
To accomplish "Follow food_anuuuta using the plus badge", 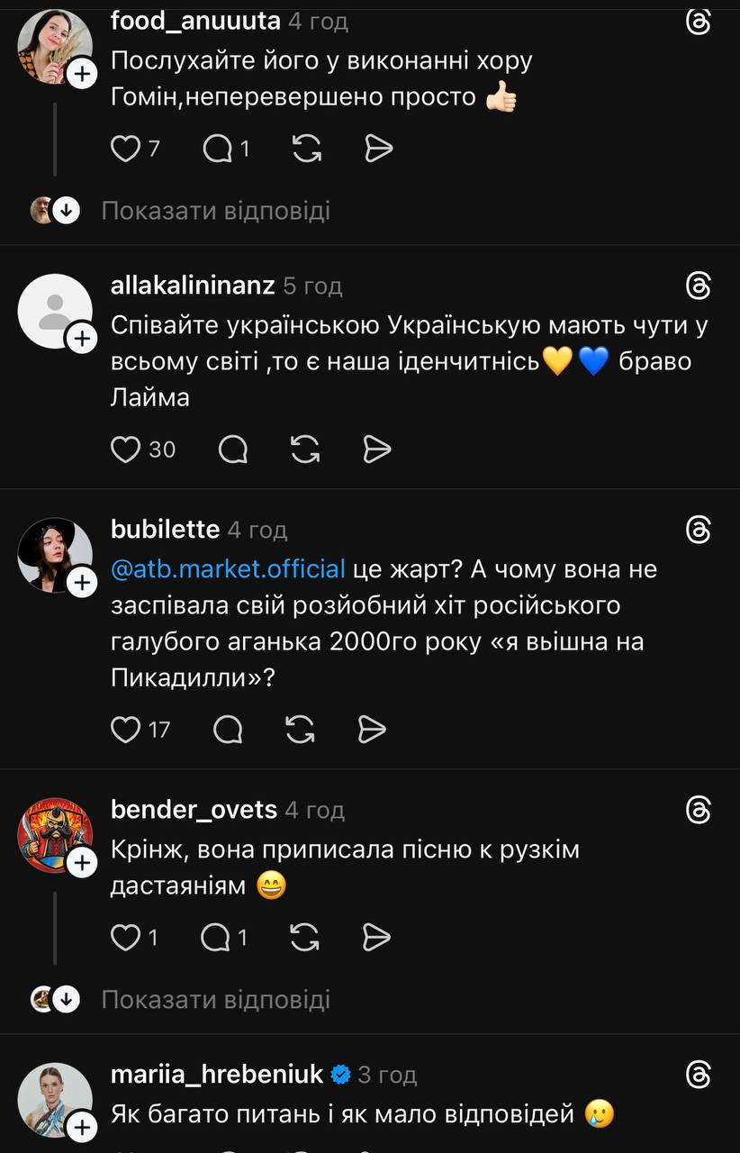I will (x=82, y=74).
